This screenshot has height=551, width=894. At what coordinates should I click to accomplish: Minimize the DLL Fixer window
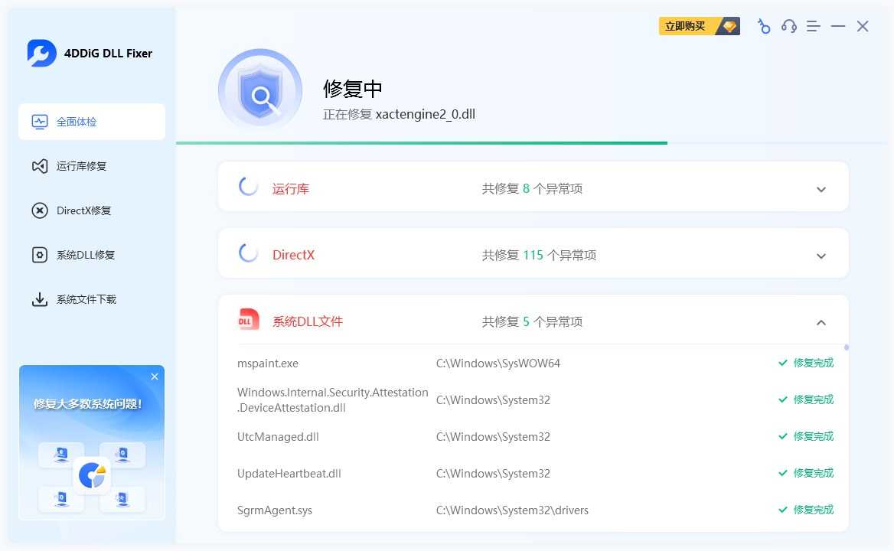click(x=837, y=26)
